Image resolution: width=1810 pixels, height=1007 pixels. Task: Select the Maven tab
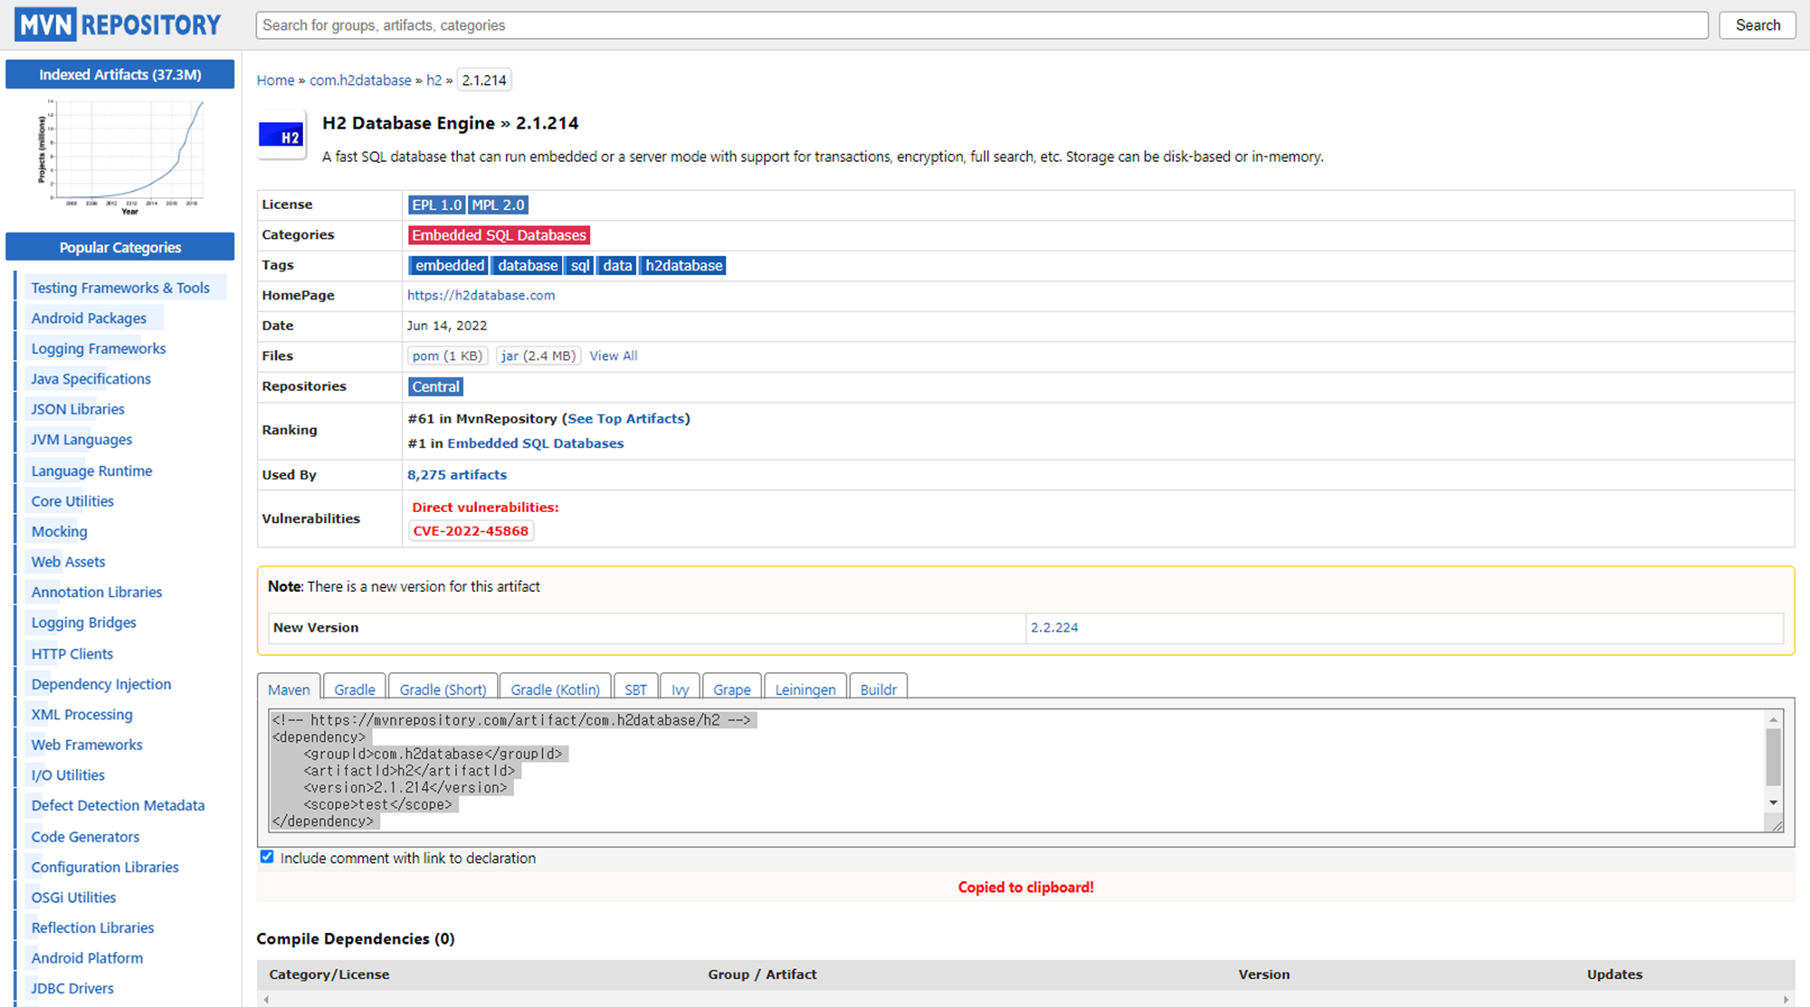[x=289, y=689]
